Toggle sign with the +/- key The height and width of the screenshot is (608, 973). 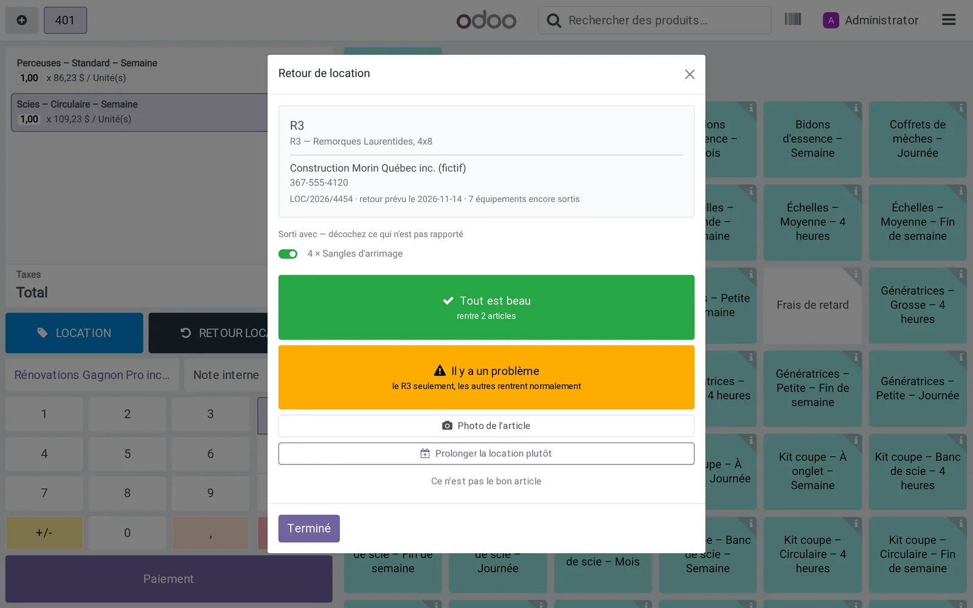click(x=44, y=533)
